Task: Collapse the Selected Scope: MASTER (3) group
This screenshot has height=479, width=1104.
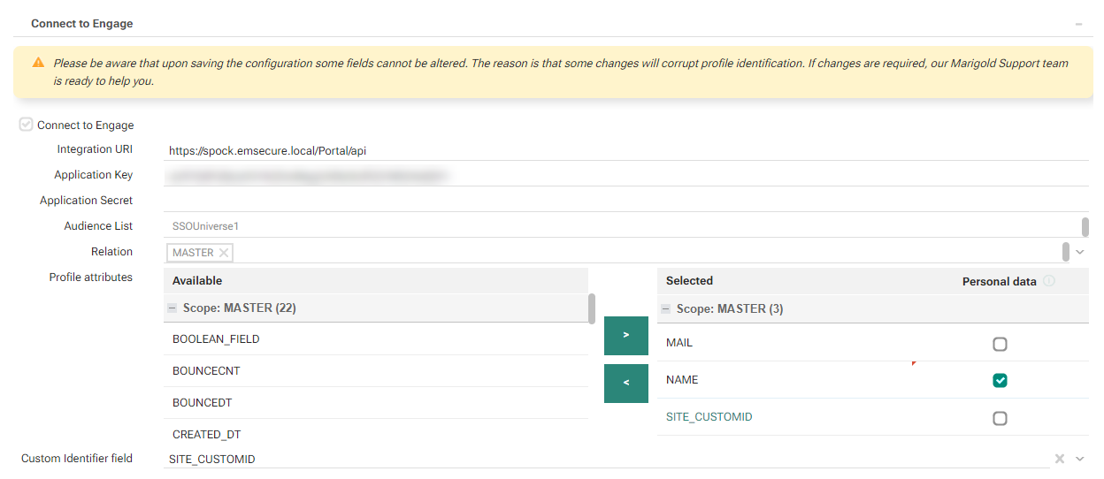Action: 666,309
